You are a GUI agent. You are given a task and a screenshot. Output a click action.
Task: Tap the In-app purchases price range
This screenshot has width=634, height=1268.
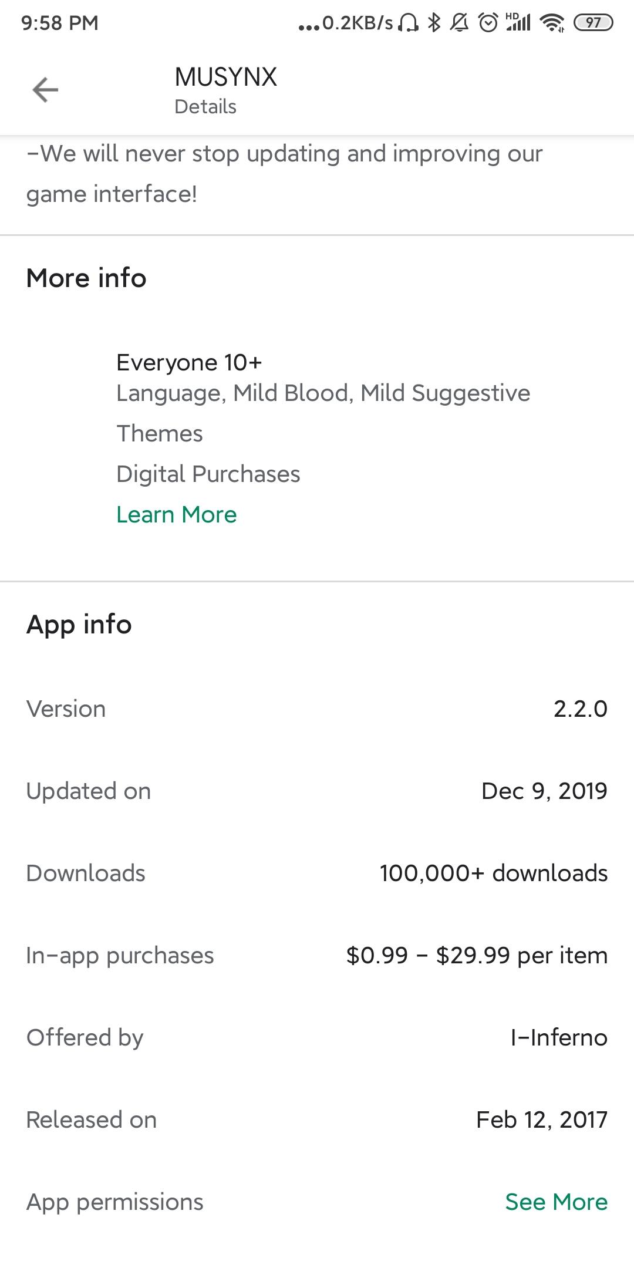point(477,955)
